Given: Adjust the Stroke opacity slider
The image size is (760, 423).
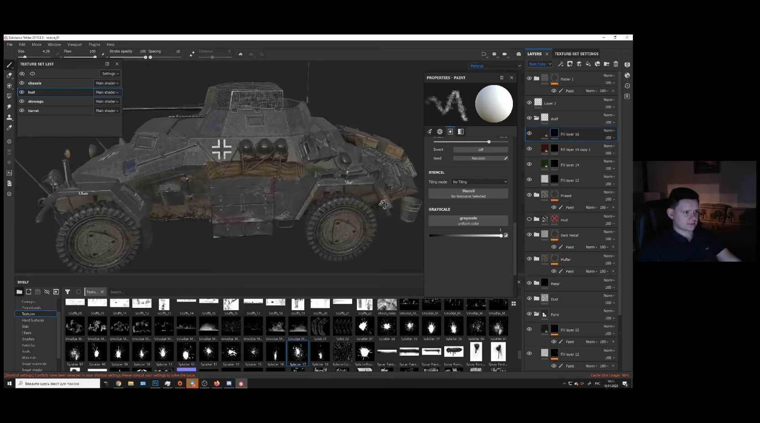Looking at the screenshot, I should pos(128,57).
